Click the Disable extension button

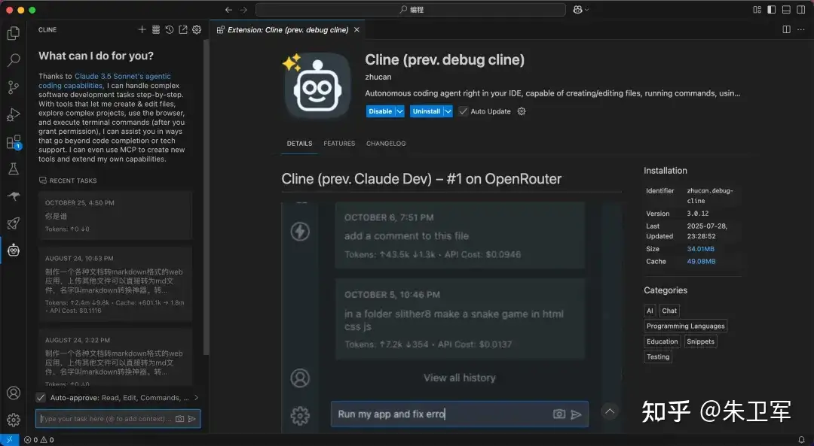click(380, 111)
